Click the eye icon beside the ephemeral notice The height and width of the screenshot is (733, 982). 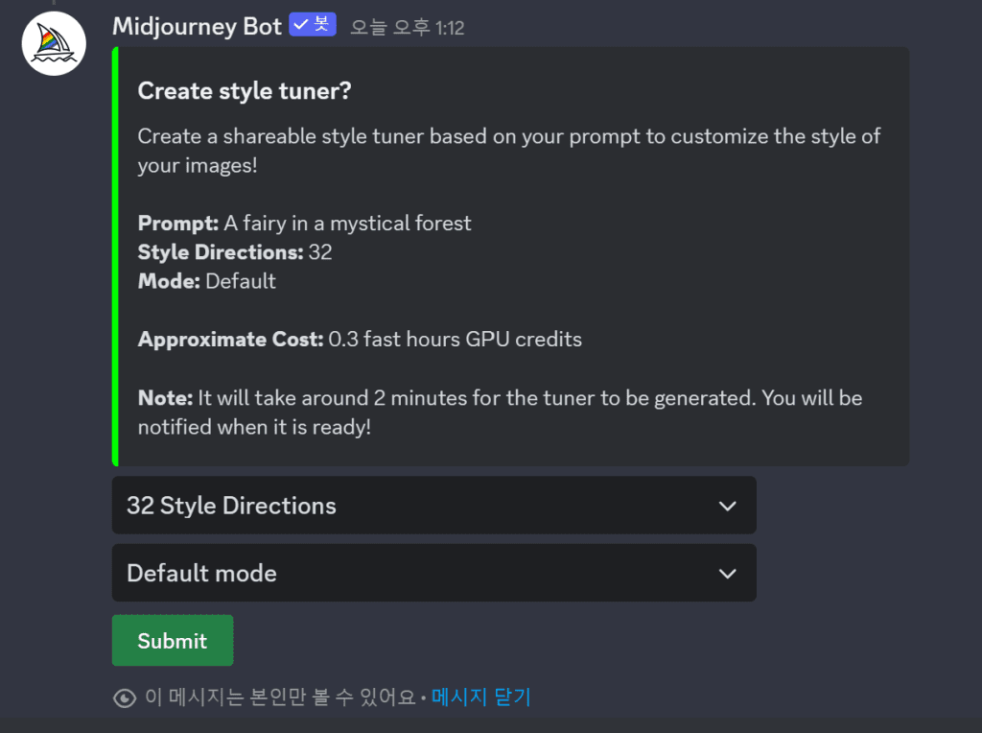[x=125, y=698]
